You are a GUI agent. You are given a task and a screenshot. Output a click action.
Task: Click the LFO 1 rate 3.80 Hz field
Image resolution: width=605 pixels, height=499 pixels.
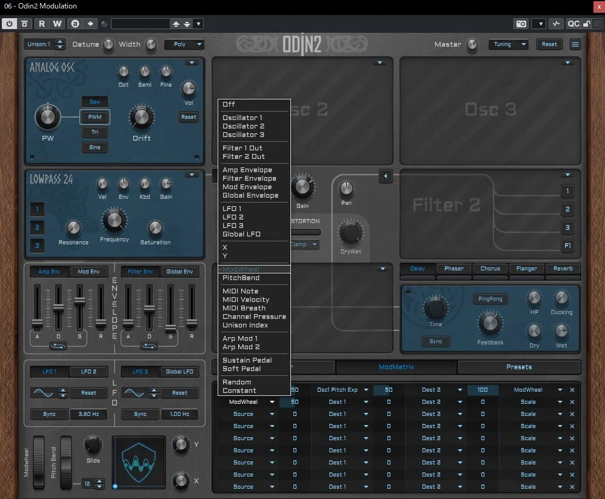(89, 414)
